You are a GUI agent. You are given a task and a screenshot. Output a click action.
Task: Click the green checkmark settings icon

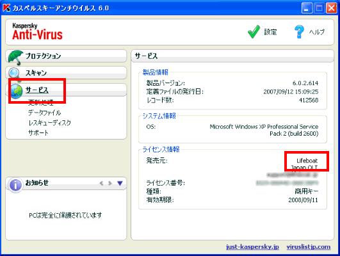pyautogui.click(x=254, y=31)
